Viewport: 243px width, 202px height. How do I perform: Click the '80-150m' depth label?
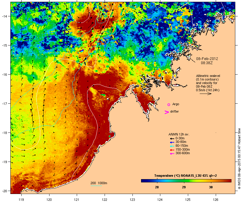pyautogui.click(x=182, y=146)
